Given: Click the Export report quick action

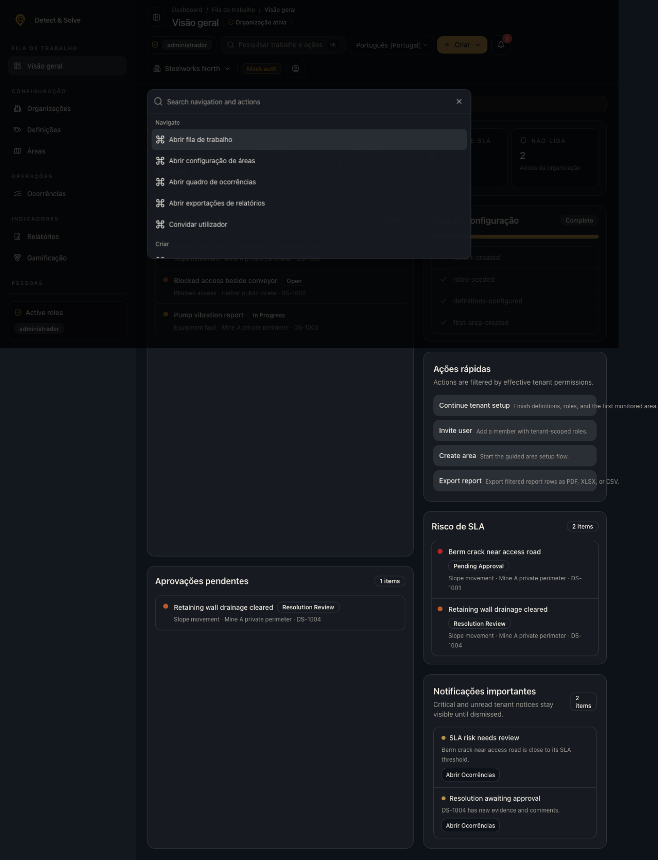Looking at the screenshot, I should point(515,481).
